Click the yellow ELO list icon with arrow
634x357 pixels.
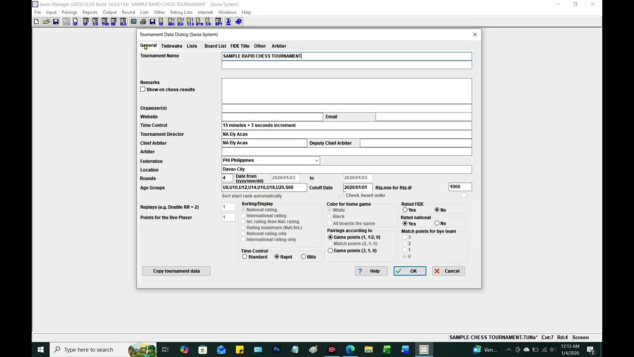pyautogui.click(x=180, y=21)
